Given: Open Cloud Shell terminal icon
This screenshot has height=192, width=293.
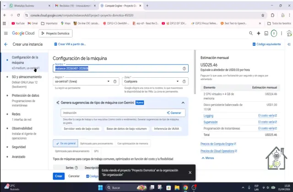Looking at the screenshot, I should (266, 33).
